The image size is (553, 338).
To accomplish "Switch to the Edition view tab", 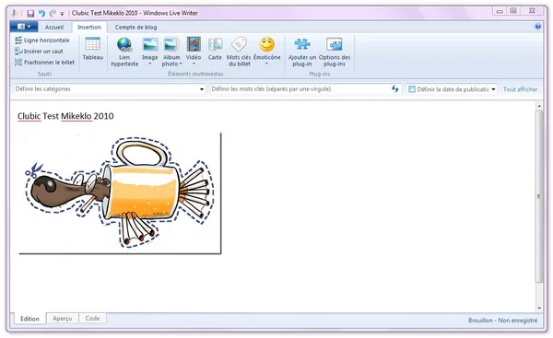I will click(x=30, y=319).
